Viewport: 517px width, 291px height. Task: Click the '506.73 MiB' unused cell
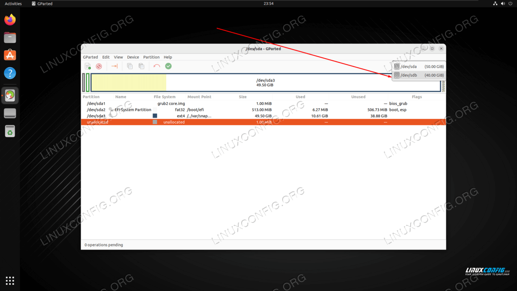pyautogui.click(x=377, y=110)
